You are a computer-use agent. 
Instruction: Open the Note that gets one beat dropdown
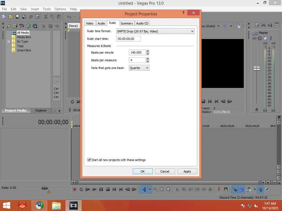(147, 68)
